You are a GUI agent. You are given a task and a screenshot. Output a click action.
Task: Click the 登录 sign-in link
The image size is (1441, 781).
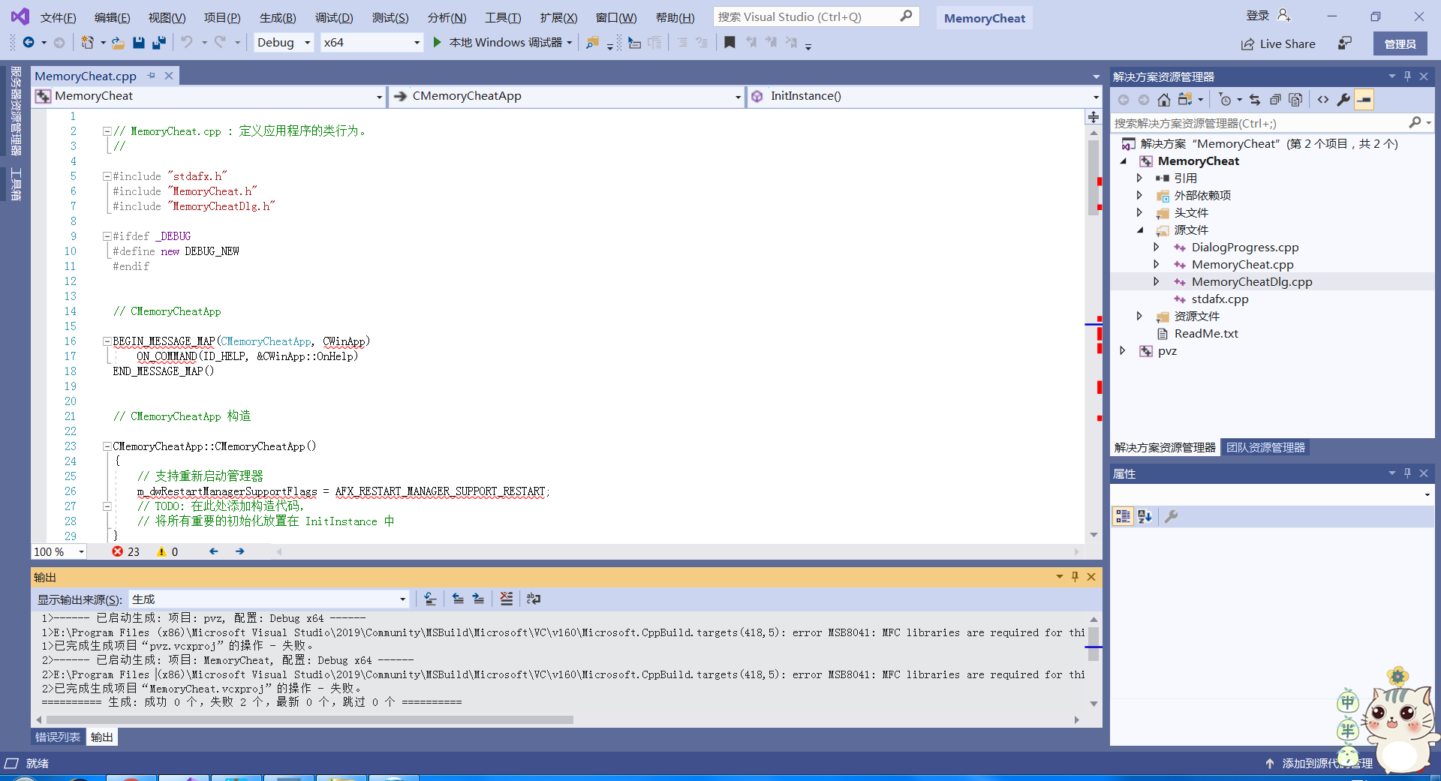(x=1257, y=16)
